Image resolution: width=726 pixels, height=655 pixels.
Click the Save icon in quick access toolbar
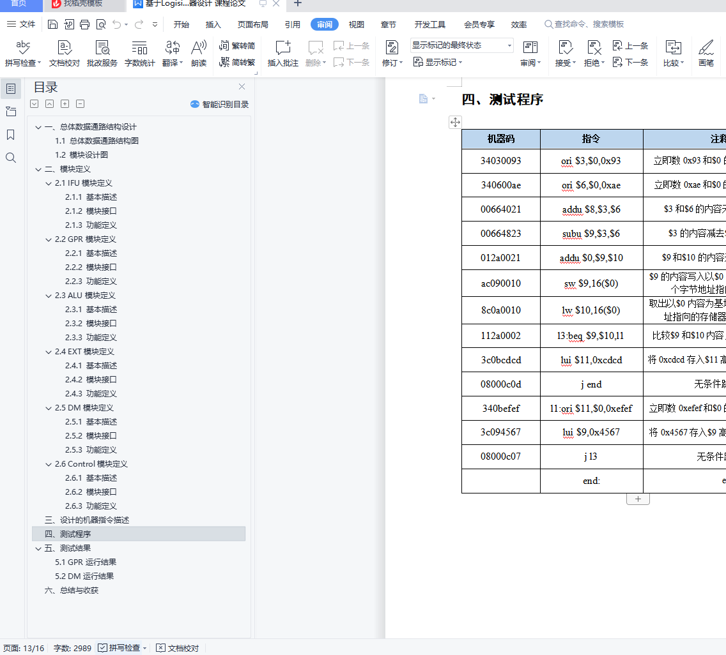[x=53, y=24]
